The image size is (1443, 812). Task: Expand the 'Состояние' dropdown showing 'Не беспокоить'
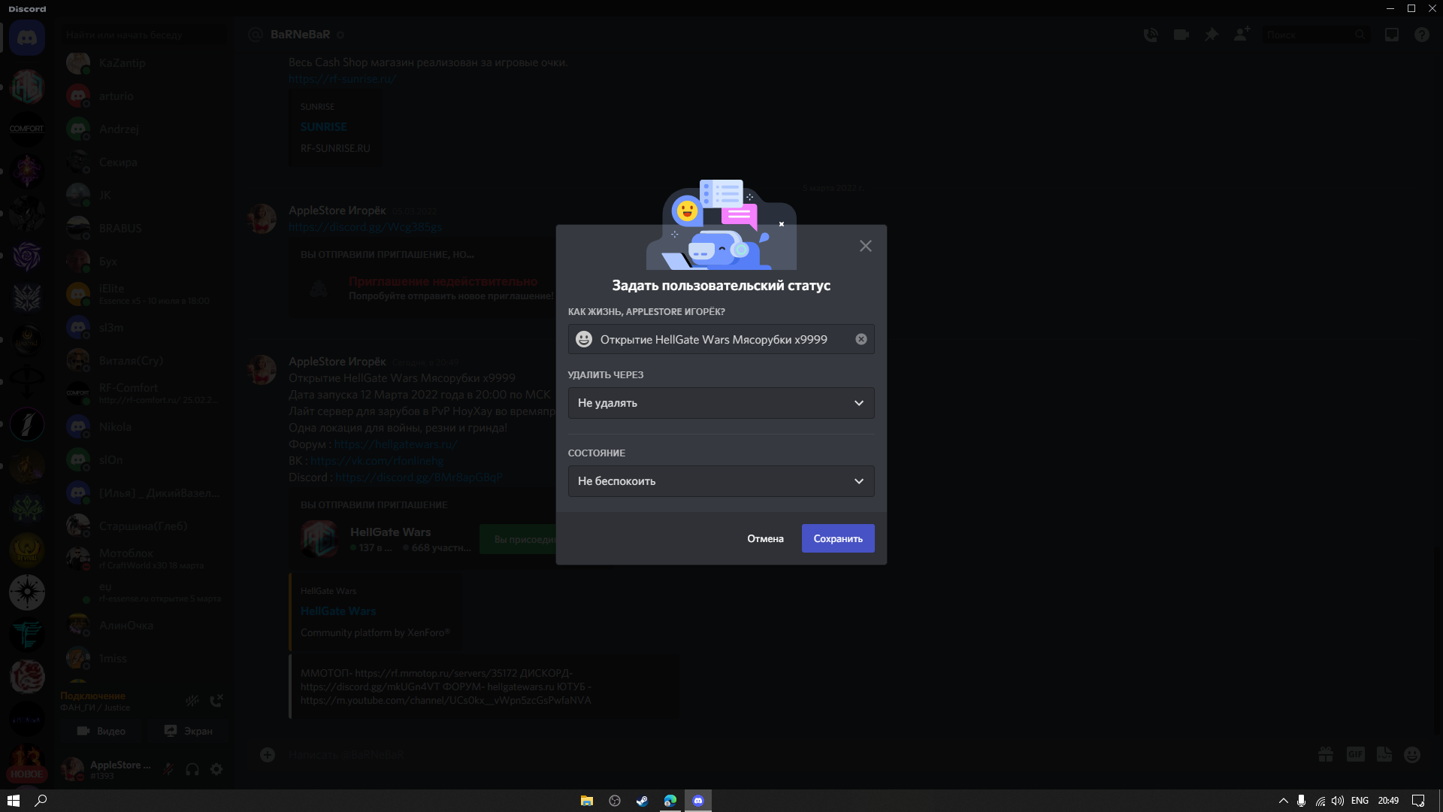721,481
